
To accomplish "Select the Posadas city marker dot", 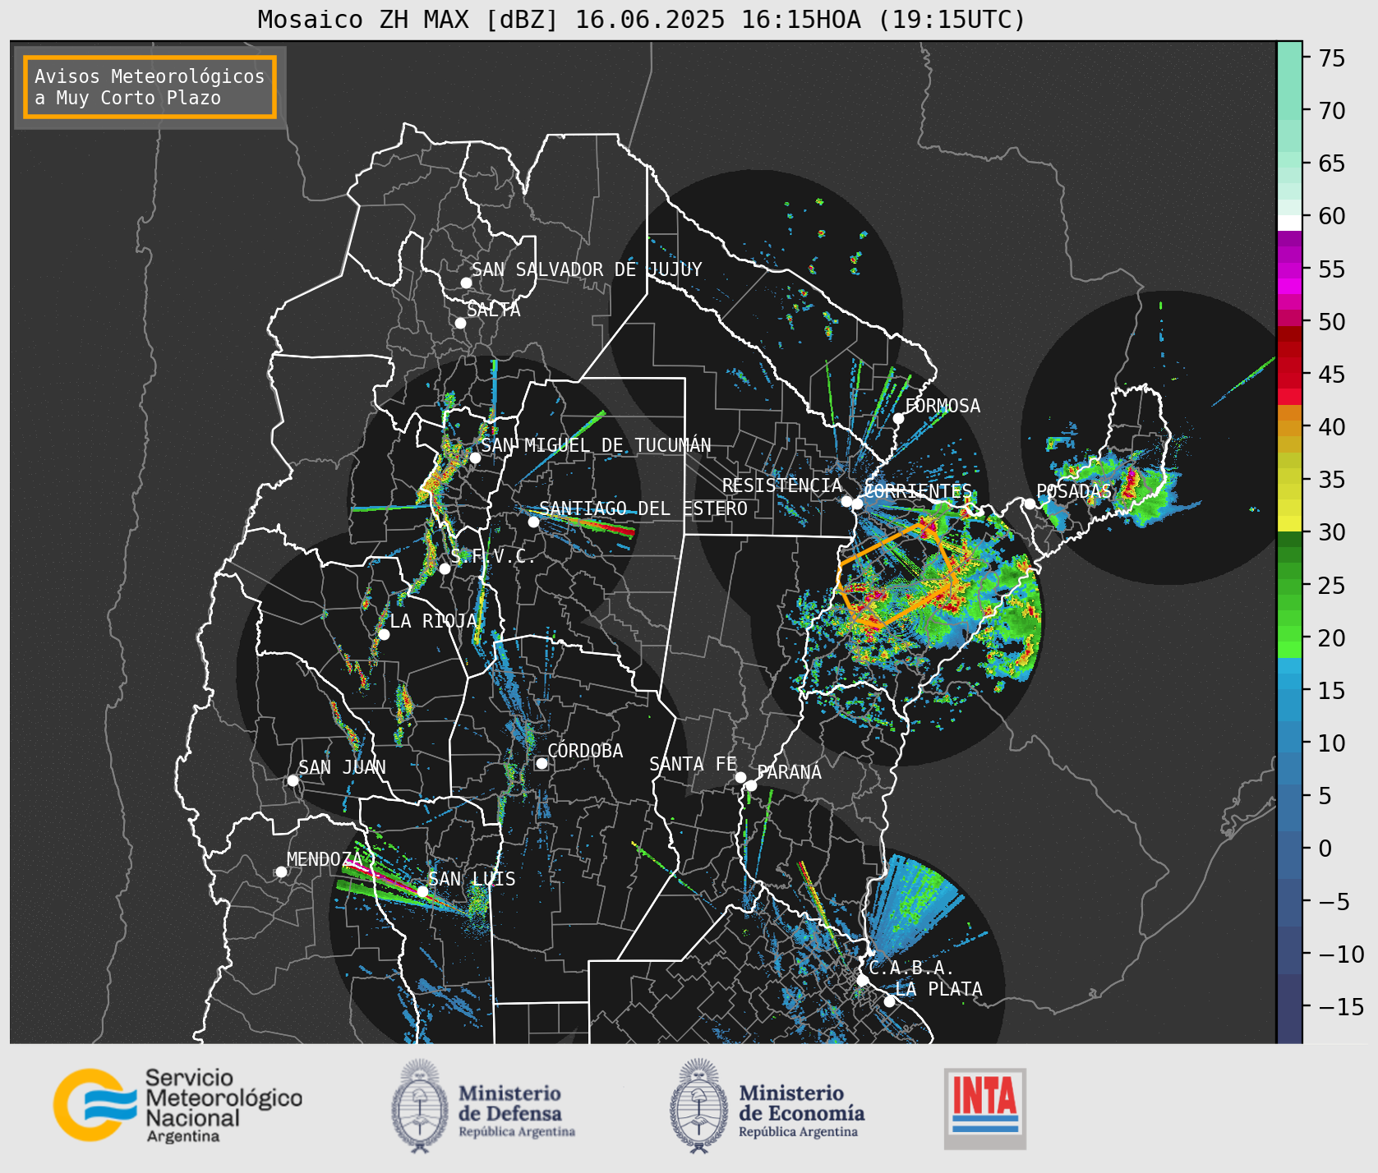I will [1030, 504].
